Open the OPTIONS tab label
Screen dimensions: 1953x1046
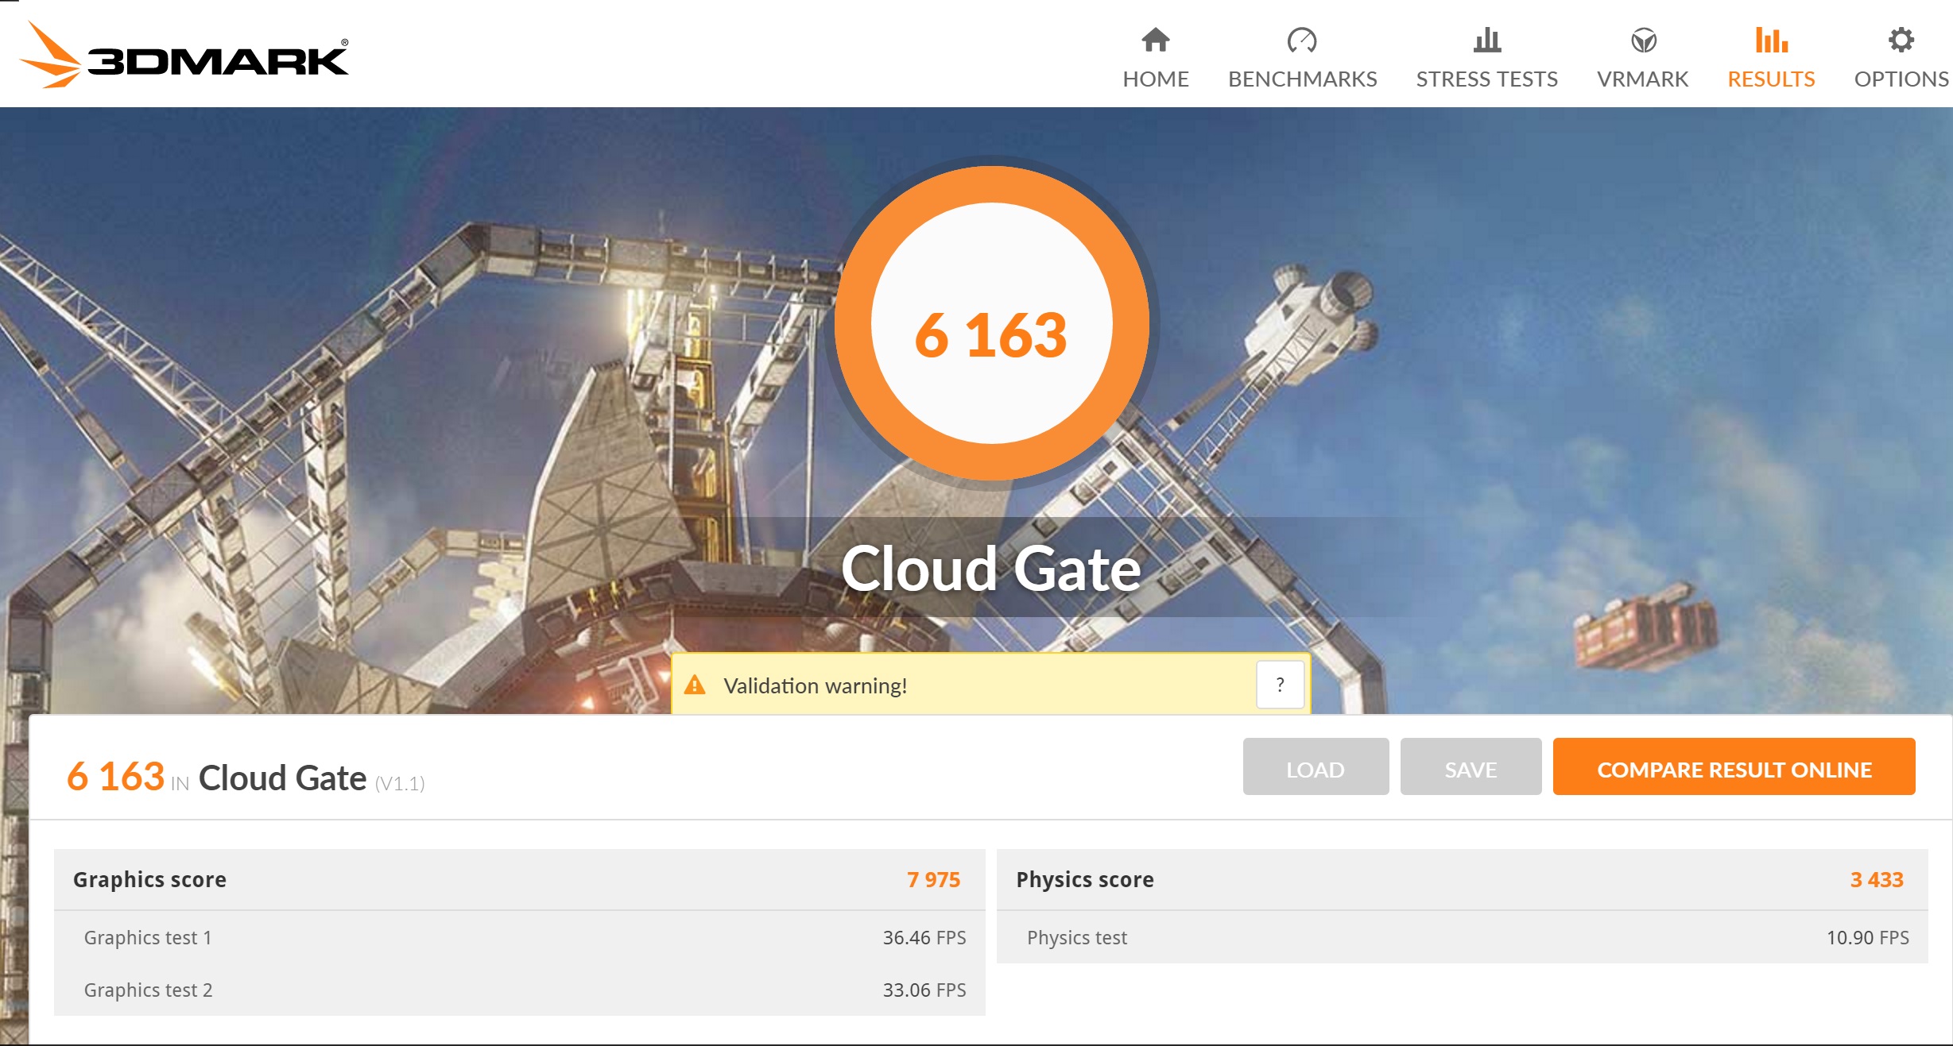[1901, 79]
